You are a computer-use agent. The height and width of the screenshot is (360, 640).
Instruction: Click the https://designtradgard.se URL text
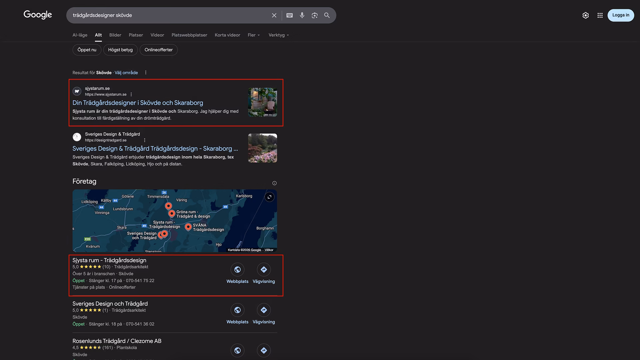(106, 140)
